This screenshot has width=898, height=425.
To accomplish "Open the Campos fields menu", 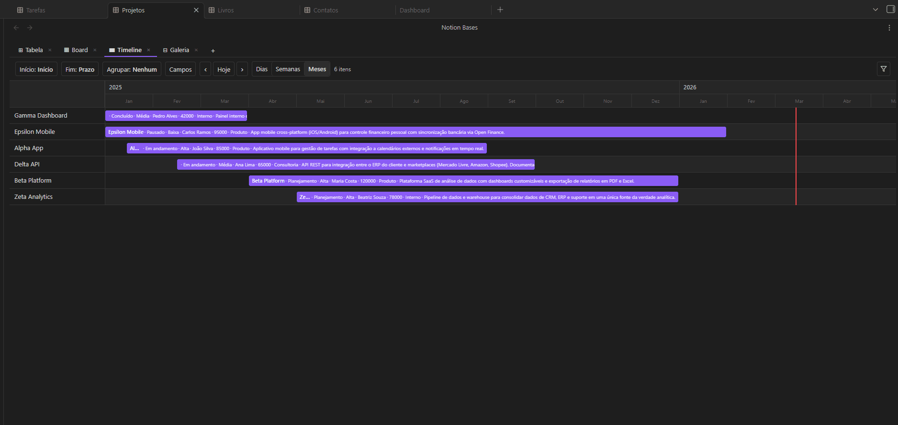I will click(x=180, y=69).
